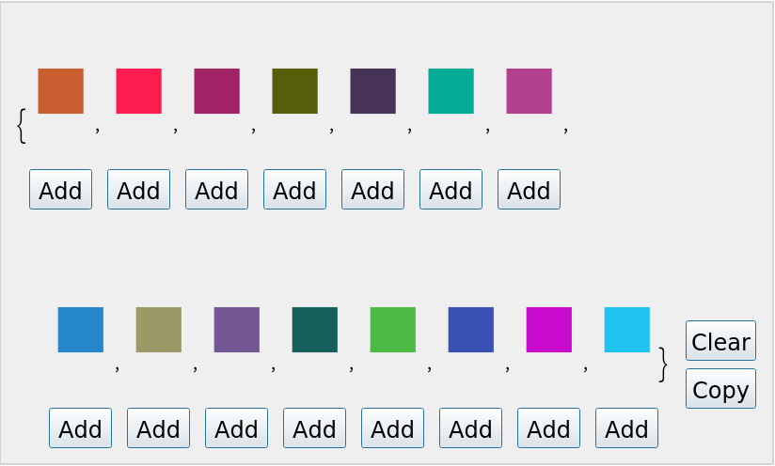The image size is (775, 466).
Task: Click Add beneath the light cyan swatch
Action: pyautogui.click(x=626, y=428)
